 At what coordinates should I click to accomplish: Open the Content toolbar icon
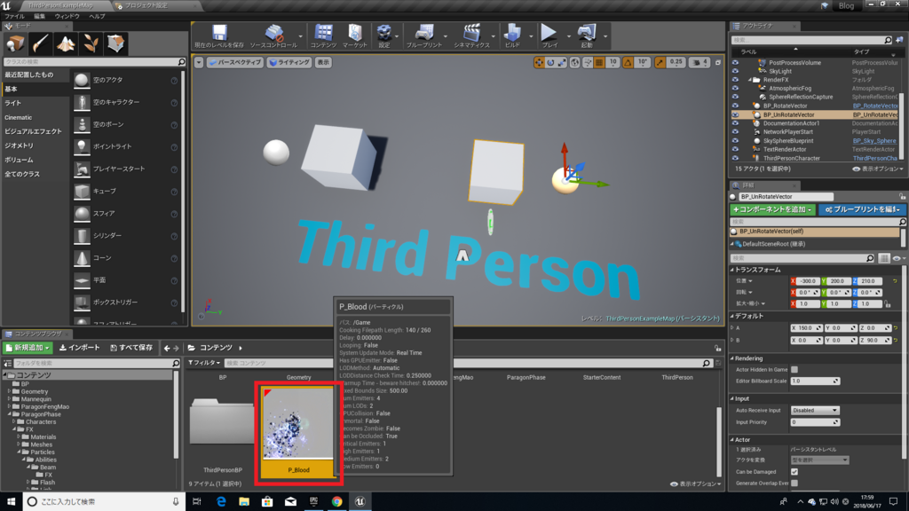point(323,35)
